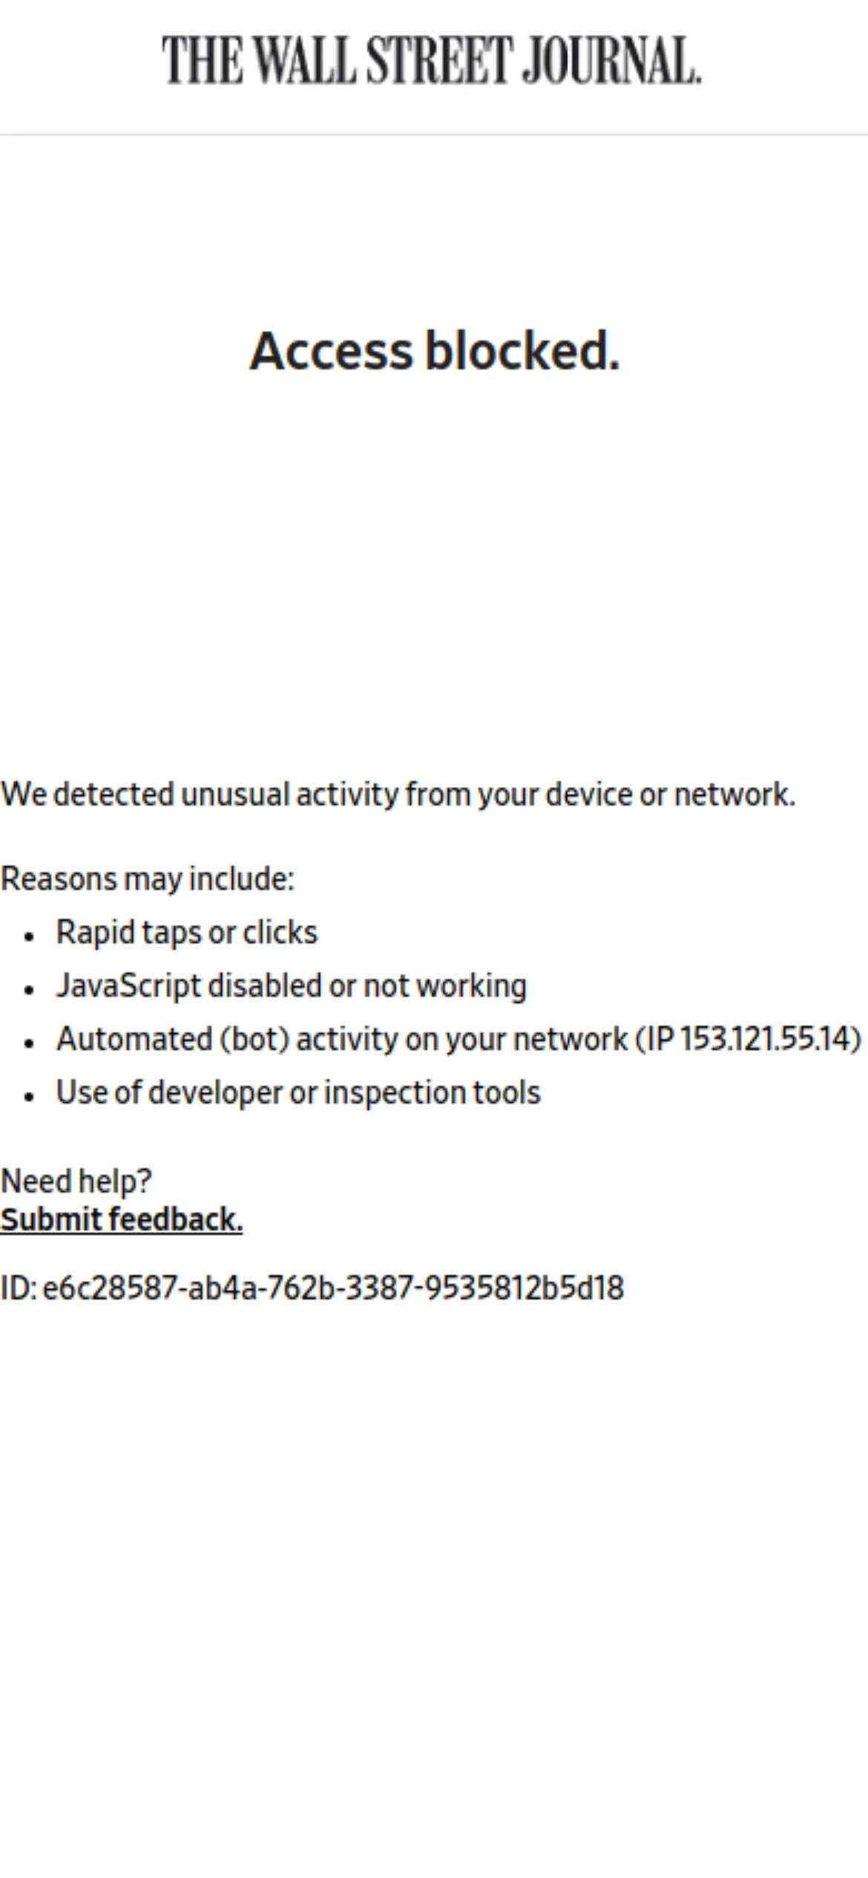Click the Access blocked heading
868x1878 pixels.
pos(435,350)
